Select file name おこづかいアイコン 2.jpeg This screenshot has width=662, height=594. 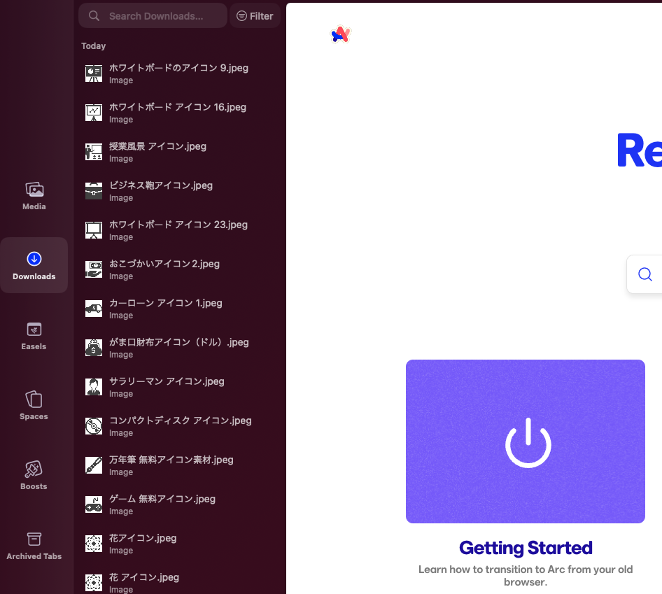pos(164,264)
